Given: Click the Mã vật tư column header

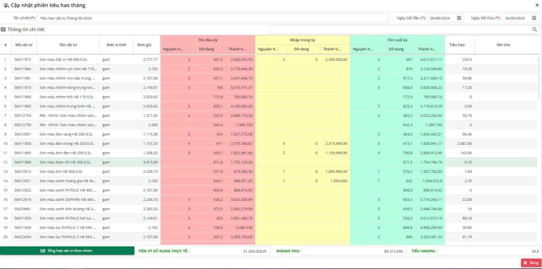Looking at the screenshot, I should click(x=24, y=45).
